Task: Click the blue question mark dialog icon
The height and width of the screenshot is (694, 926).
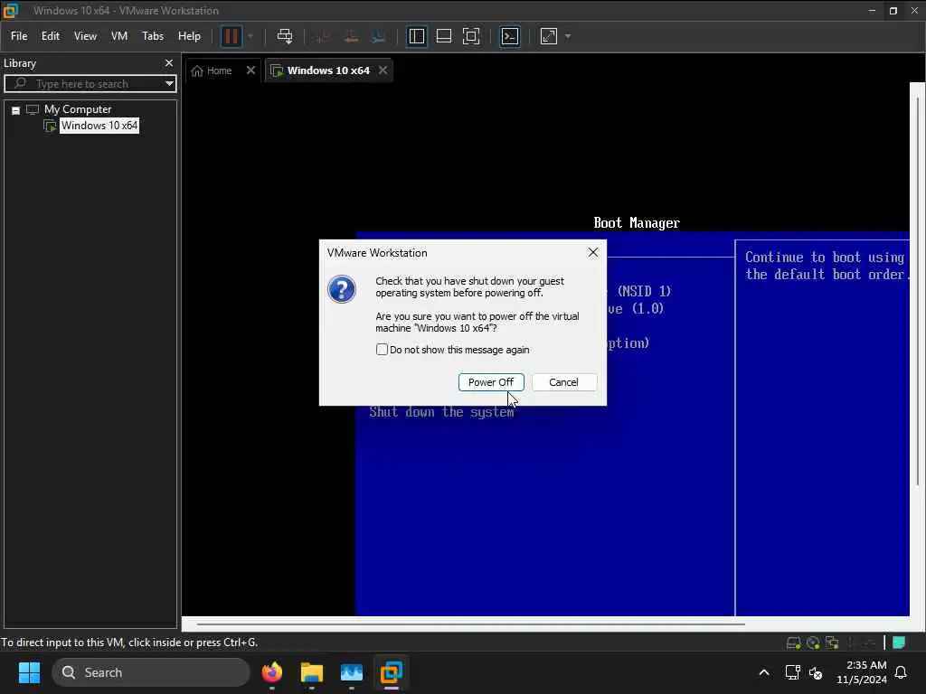Action: pyautogui.click(x=341, y=289)
